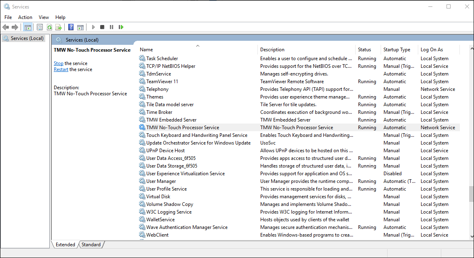The width and height of the screenshot is (474, 258).
Task: Click the Stop the service link
Action: tap(59, 63)
